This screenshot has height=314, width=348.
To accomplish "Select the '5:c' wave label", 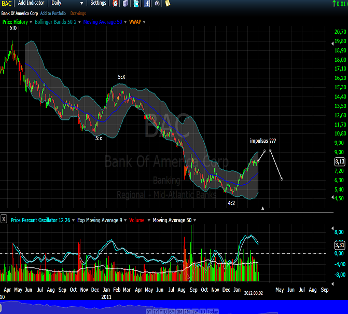I will 99,138.
